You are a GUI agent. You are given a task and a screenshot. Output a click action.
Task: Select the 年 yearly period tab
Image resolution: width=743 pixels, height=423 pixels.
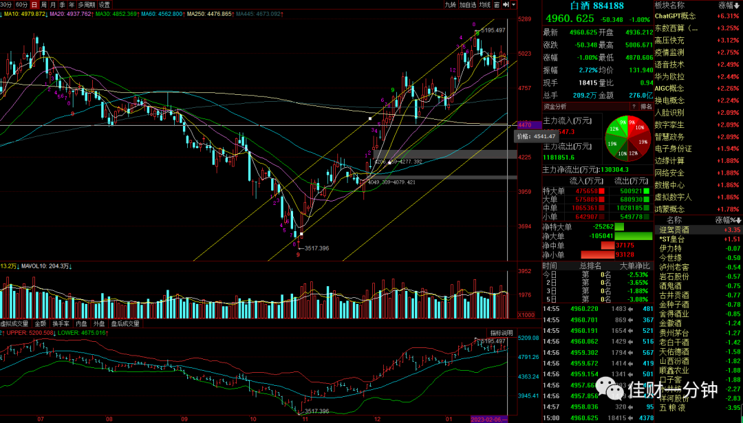click(71, 5)
